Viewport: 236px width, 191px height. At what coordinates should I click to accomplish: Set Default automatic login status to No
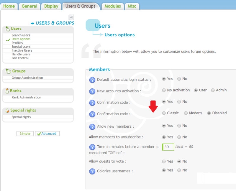click(179, 79)
